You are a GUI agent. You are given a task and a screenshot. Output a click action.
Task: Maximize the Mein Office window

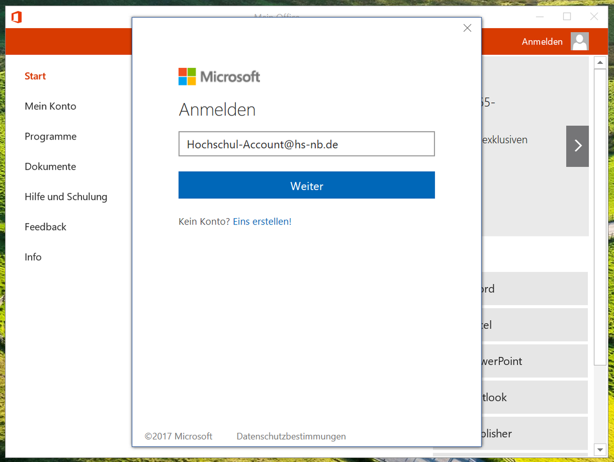[567, 16]
